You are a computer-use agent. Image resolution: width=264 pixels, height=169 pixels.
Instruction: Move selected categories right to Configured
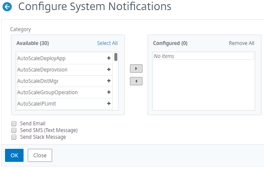point(136,69)
